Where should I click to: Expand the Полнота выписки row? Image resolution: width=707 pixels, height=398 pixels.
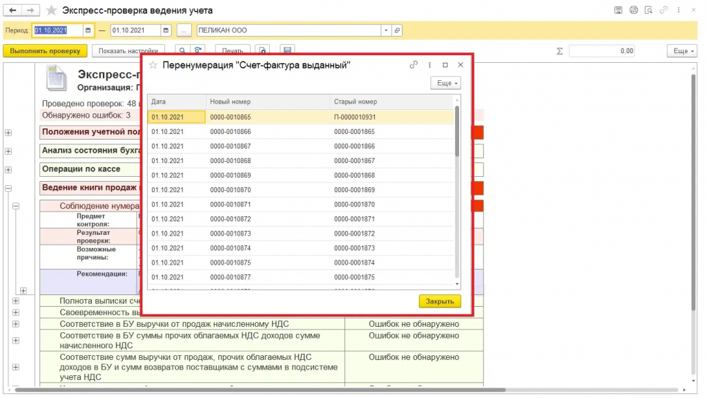(x=16, y=301)
